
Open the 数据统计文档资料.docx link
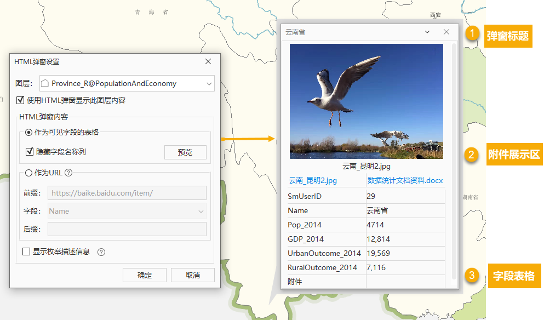(x=405, y=181)
